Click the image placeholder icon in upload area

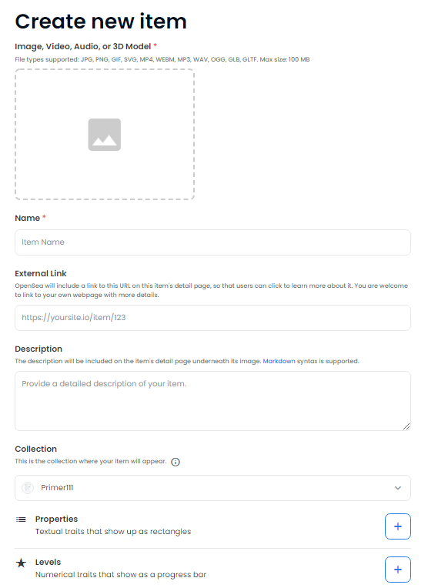coord(104,135)
